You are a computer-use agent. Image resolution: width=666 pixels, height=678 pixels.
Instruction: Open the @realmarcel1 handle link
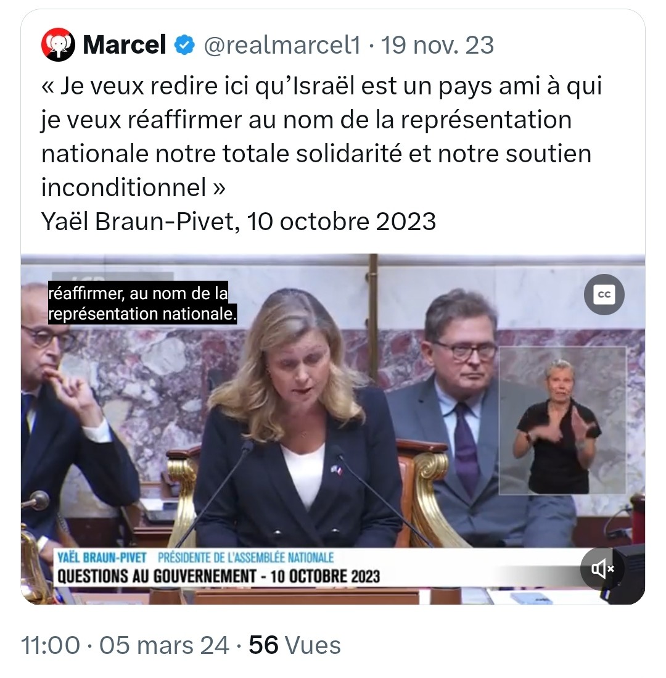(x=282, y=45)
